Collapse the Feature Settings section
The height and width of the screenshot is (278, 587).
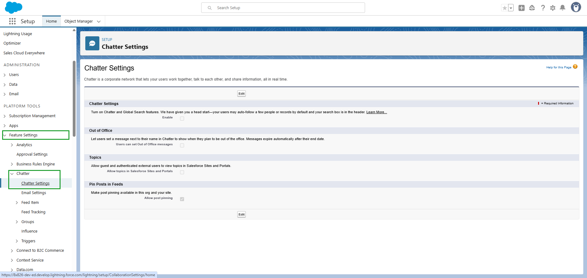(5, 135)
